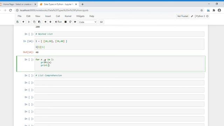Screen dimensions: 224x126
Task: Paste cells below using the paste icon
Action: pos(39,22)
